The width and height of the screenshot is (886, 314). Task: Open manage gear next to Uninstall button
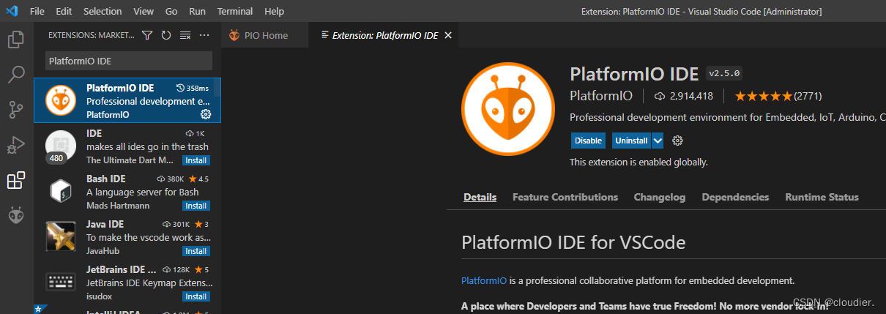pos(677,141)
